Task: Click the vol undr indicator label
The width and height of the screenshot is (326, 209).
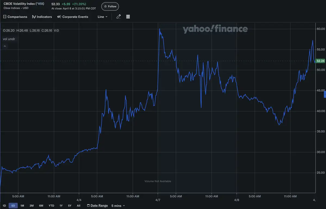Action: click(9, 39)
